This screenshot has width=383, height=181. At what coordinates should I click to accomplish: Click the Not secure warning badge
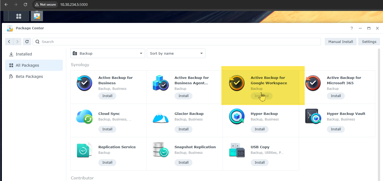coord(45,5)
